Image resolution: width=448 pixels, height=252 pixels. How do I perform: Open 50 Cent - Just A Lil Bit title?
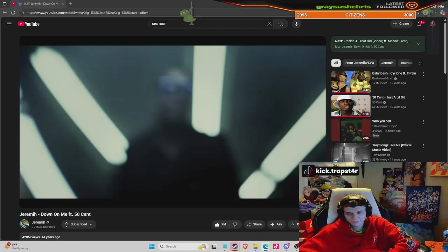(x=388, y=97)
